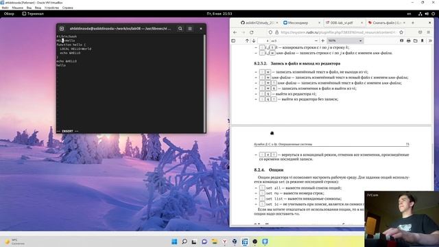The height and width of the screenshot is (247, 439).
Task: Close the 008-lab_vi.pdf tab
Action: click(x=361, y=23)
